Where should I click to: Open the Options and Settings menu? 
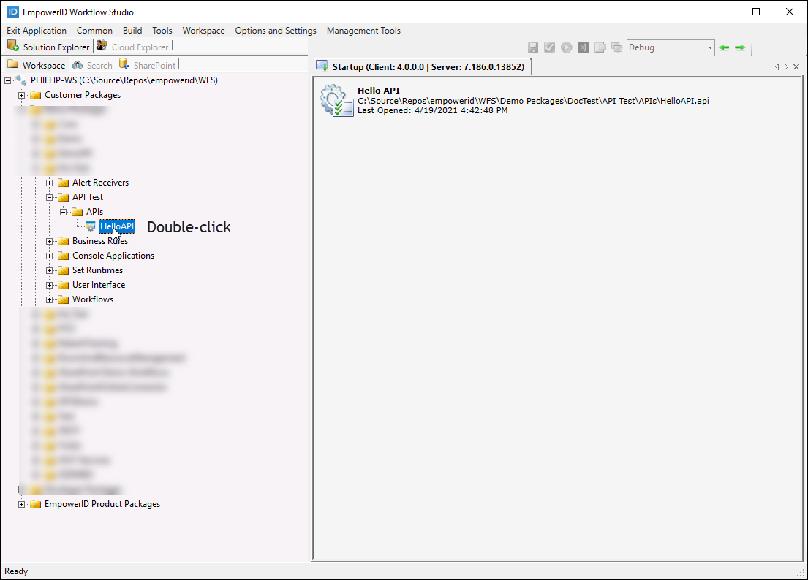(x=276, y=31)
